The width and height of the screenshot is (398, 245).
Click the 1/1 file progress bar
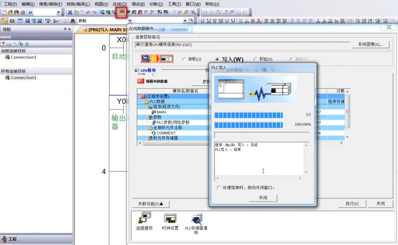(x=248, y=115)
